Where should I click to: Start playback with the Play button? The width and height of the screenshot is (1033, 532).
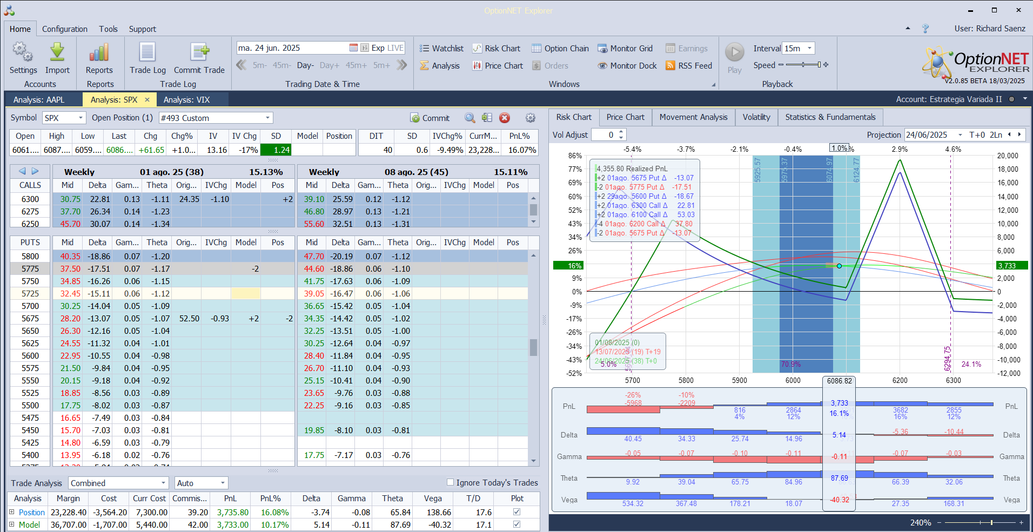click(734, 58)
